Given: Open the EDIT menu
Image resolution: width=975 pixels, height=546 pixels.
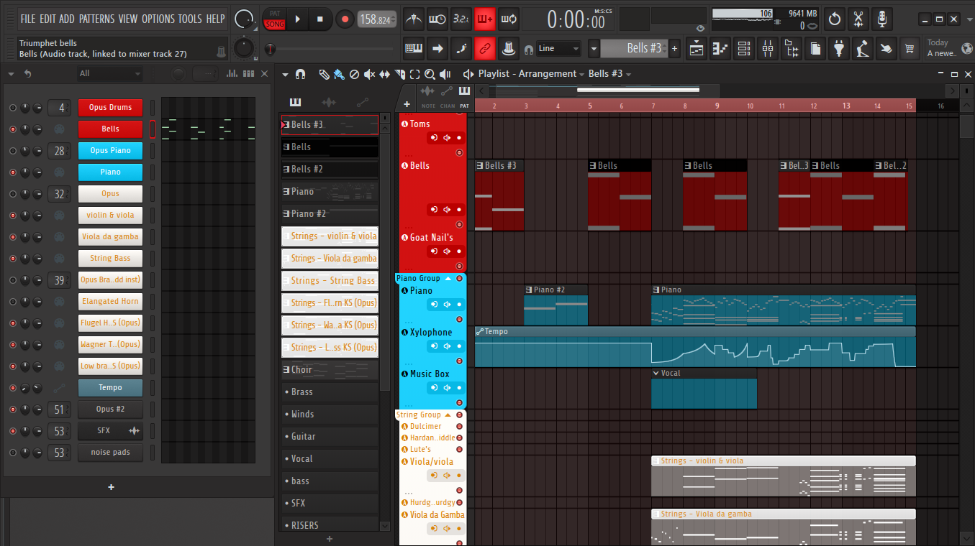Looking at the screenshot, I should tap(47, 19).
